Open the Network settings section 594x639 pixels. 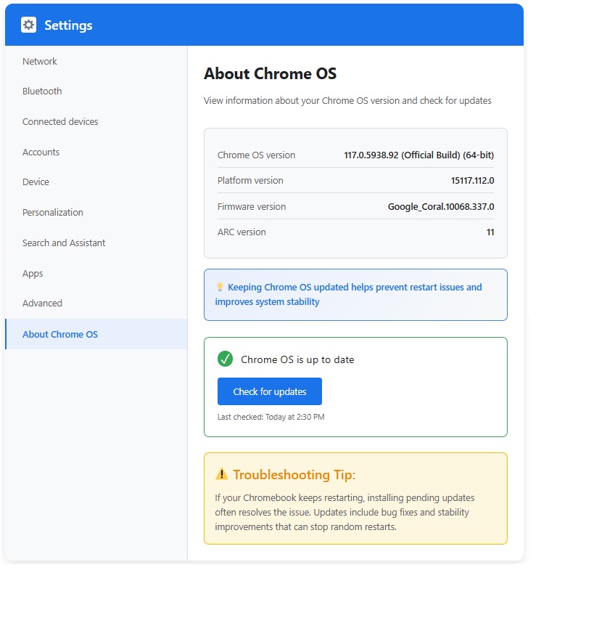click(x=96, y=61)
